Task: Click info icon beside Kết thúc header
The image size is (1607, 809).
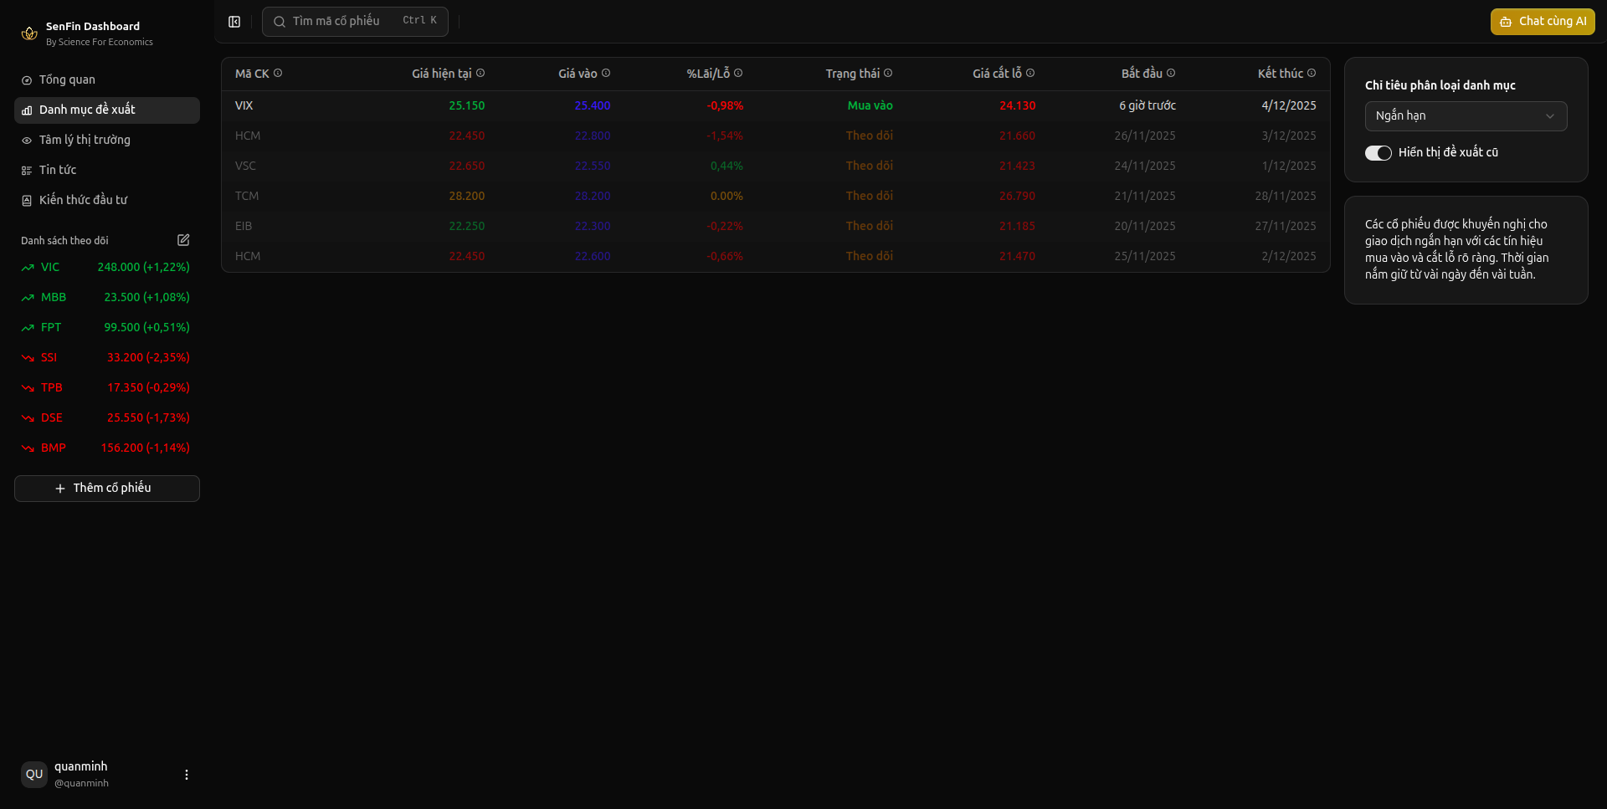Action: coord(1312,74)
